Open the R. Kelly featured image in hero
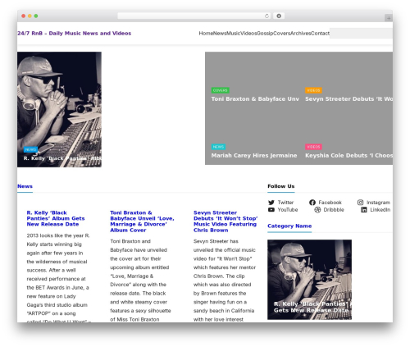 [x=59, y=109]
